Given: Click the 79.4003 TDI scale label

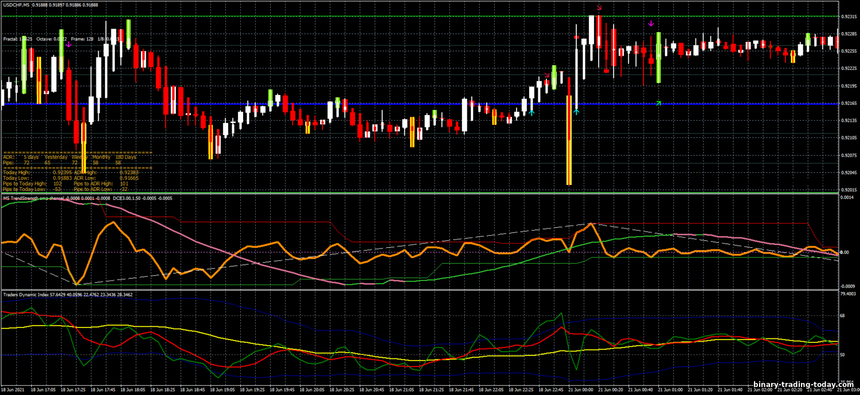Looking at the screenshot, I should (x=849, y=293).
